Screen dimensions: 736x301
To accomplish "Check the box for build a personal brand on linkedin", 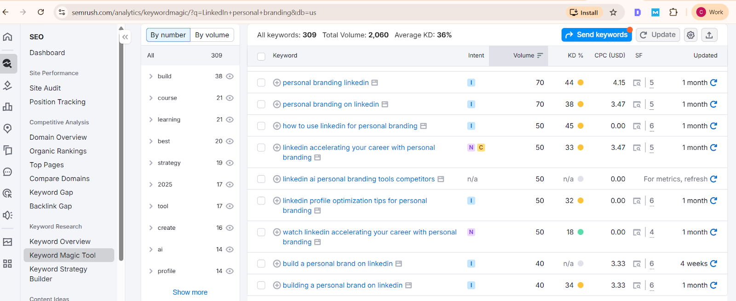I will click(x=261, y=264).
